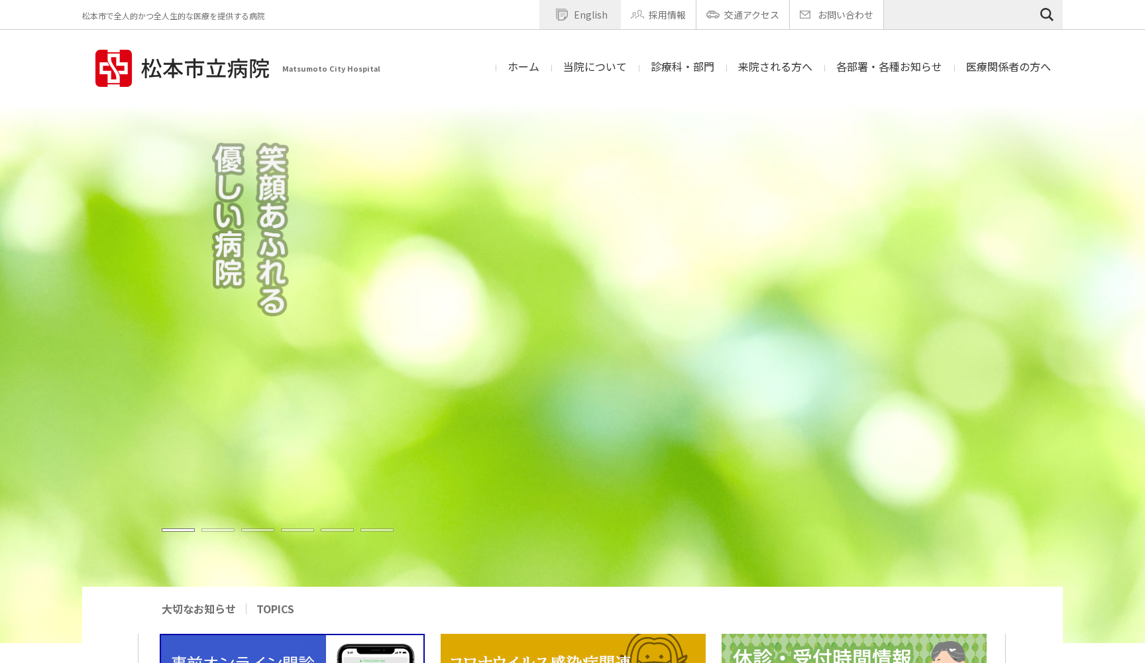Expand the 診療科・部門 navigation menu
The height and width of the screenshot is (663, 1145).
682,67
